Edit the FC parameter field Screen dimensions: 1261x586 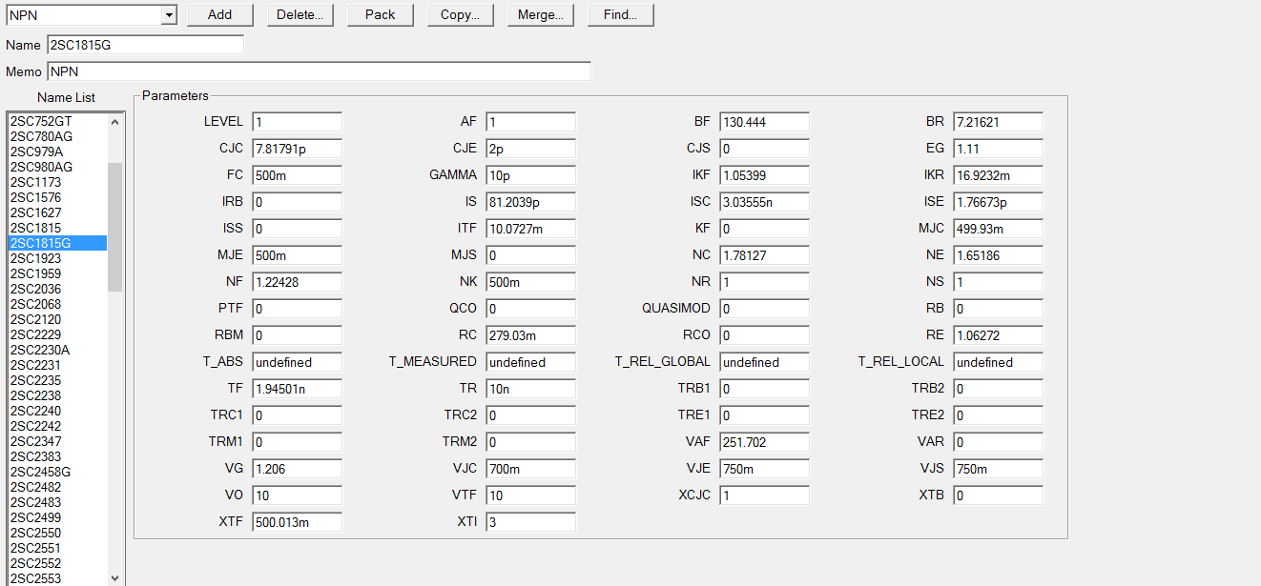(297, 175)
